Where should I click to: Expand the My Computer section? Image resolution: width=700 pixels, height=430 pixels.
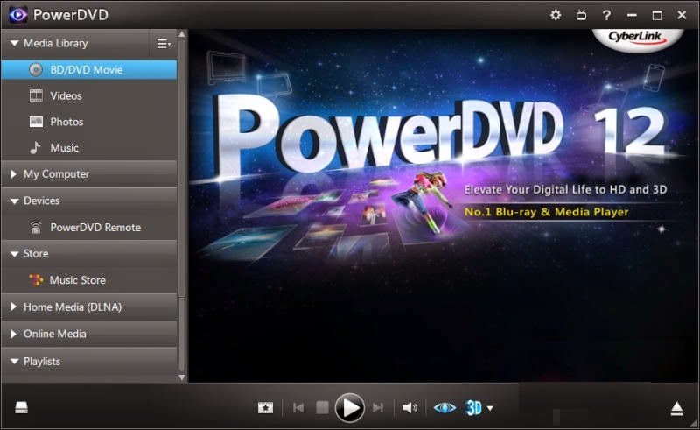click(x=13, y=174)
